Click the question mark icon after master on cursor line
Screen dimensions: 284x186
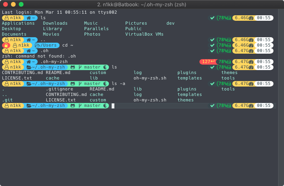point(105,106)
